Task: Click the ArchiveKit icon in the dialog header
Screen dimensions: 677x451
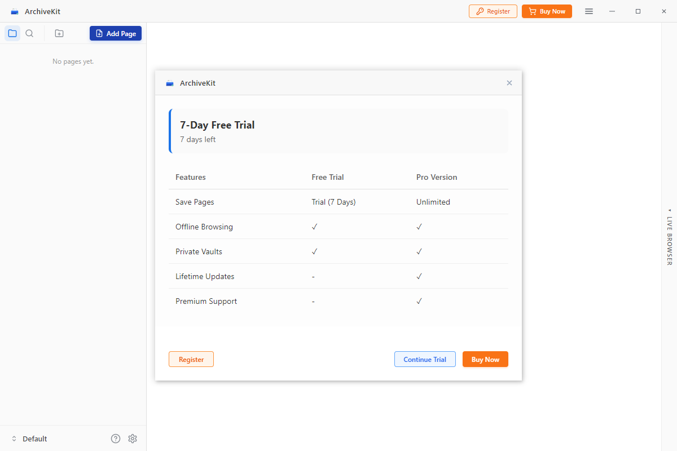Action: 169,83
